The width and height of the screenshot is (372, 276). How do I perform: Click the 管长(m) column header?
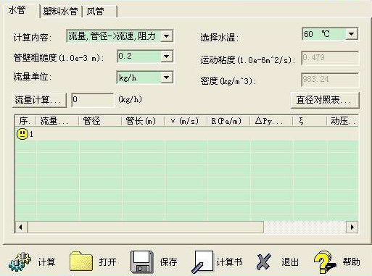point(143,120)
